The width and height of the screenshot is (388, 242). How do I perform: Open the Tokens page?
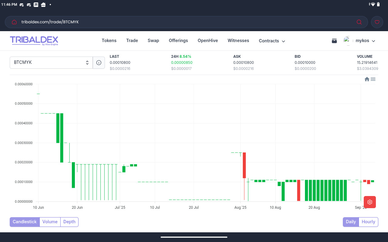click(x=109, y=41)
